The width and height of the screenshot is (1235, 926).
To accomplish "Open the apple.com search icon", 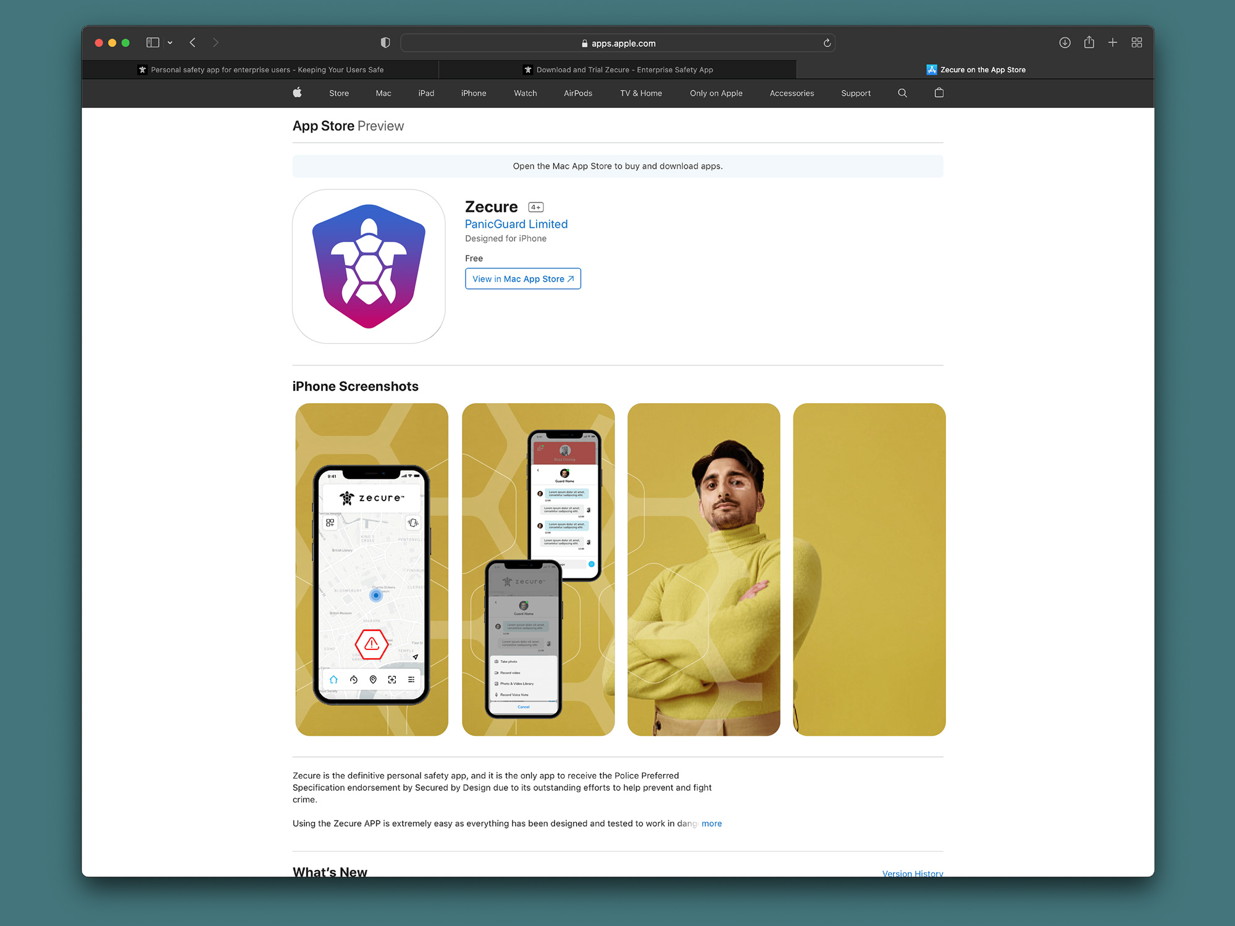I will (902, 93).
